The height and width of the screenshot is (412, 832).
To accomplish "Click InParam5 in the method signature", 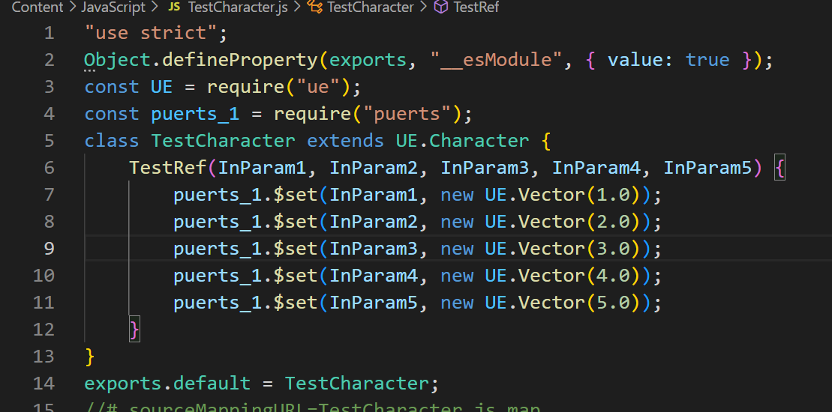I will [x=707, y=168].
